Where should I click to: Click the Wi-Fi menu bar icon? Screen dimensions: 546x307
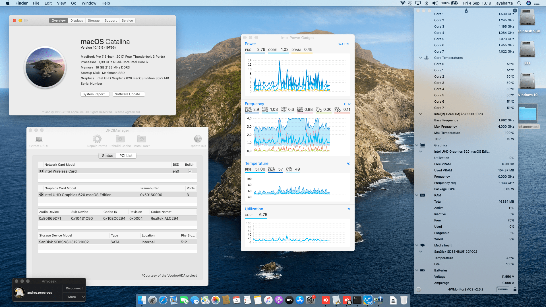point(403,3)
